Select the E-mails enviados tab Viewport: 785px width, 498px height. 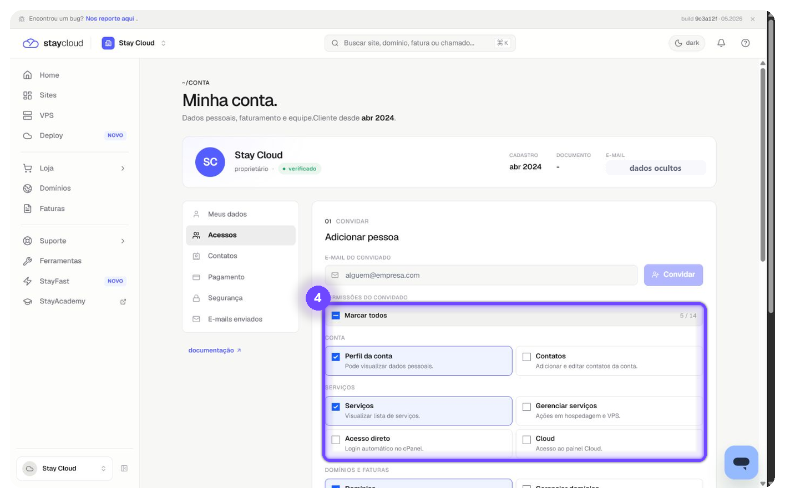tap(241, 319)
